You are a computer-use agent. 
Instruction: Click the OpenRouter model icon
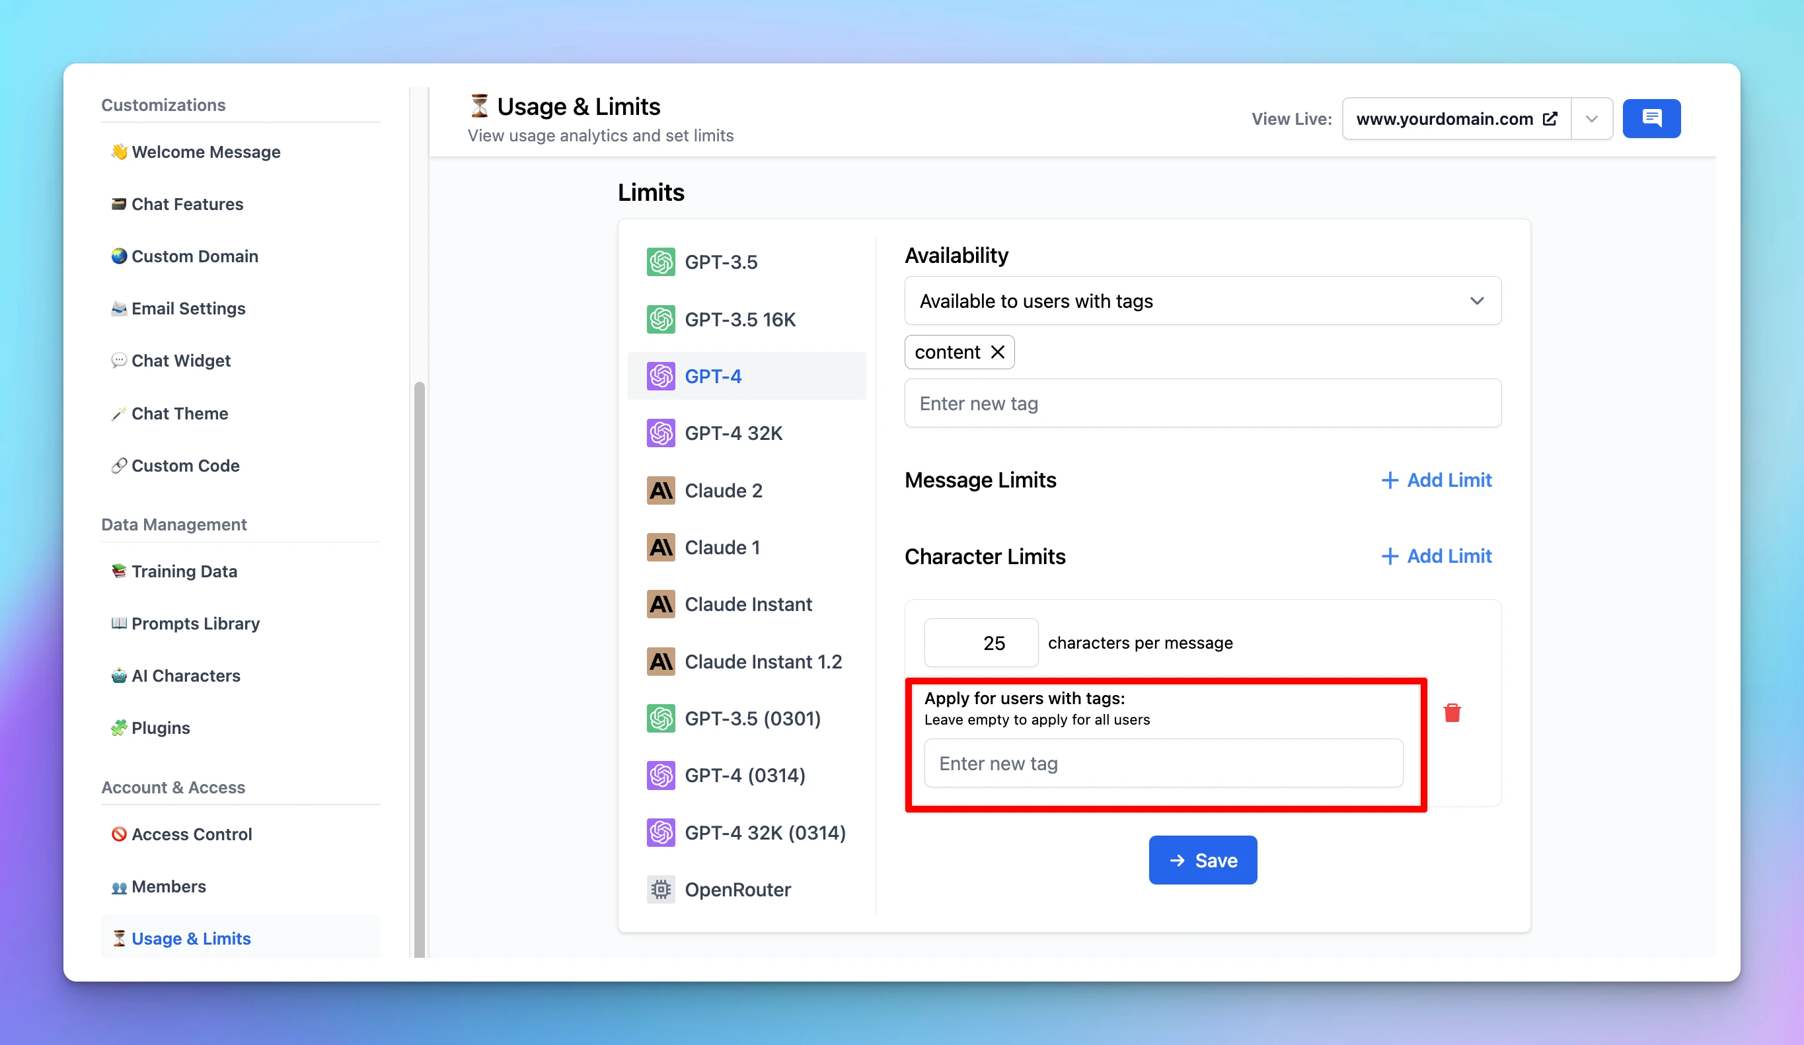[x=661, y=889]
